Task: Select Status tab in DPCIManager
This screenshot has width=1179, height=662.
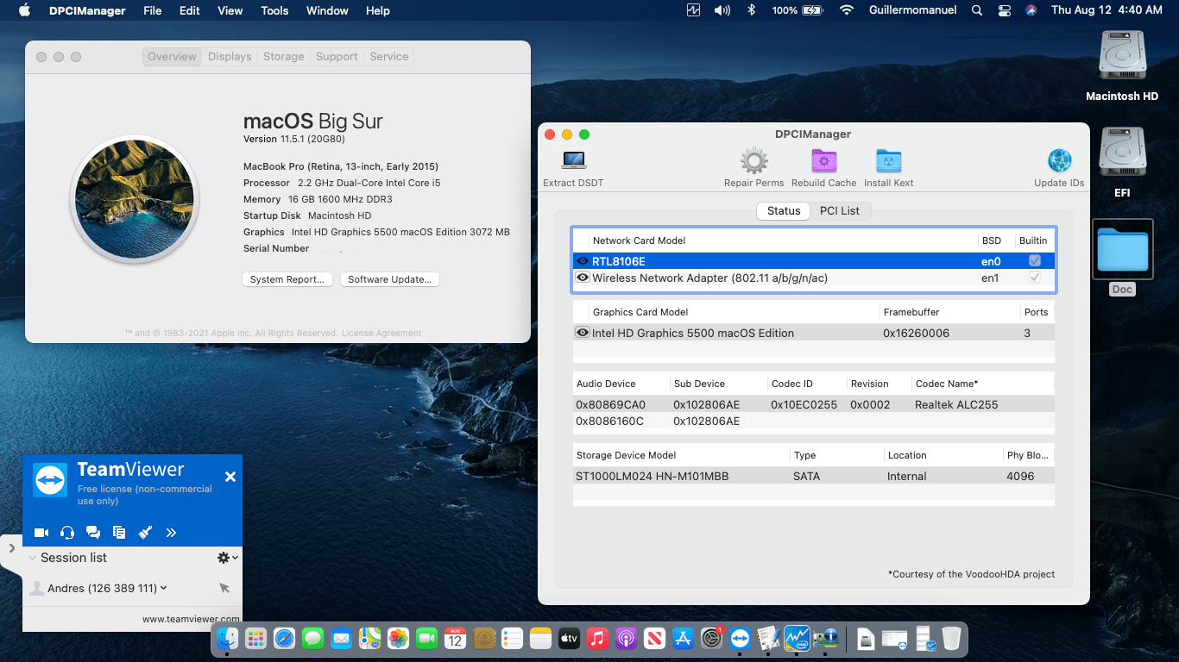Action: (784, 210)
